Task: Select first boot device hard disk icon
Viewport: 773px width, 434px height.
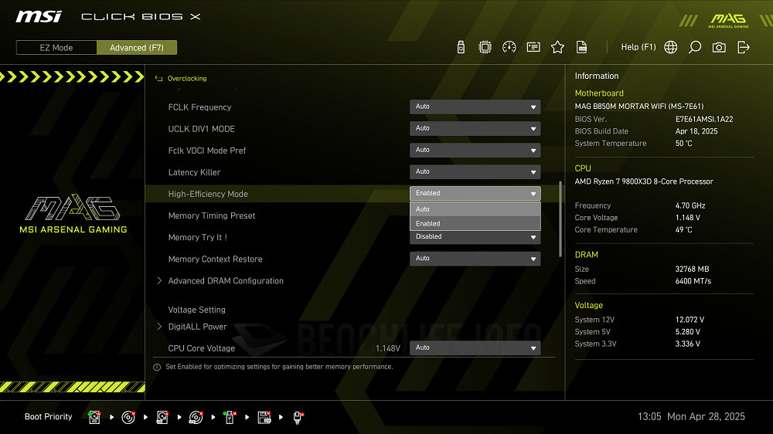Action: coord(94,417)
